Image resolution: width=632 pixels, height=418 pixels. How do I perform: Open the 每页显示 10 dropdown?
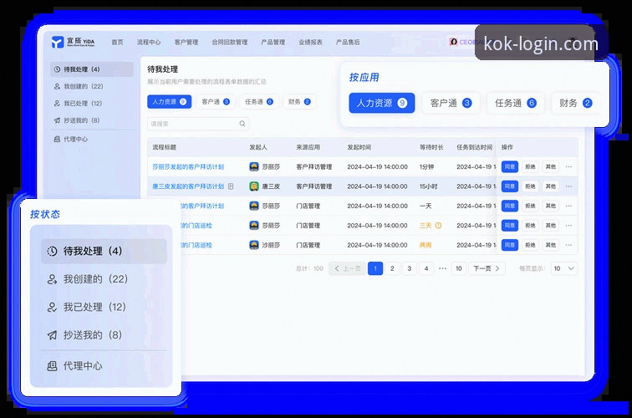point(563,268)
